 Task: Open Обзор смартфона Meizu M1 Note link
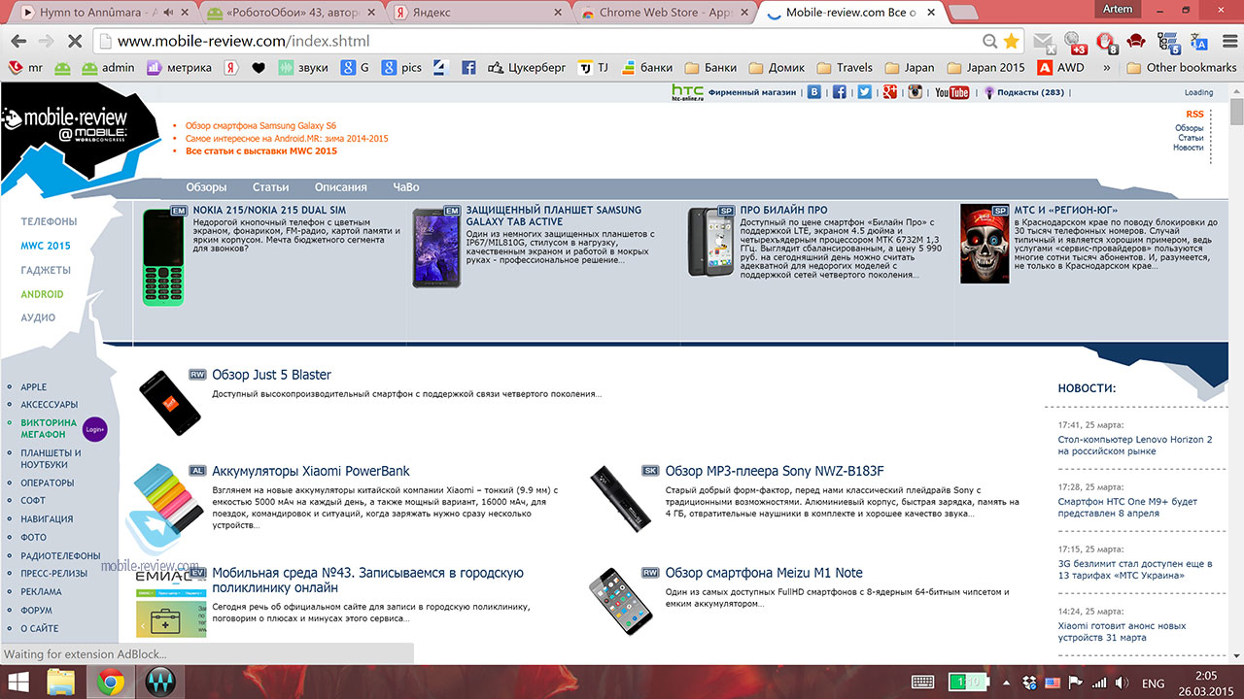coord(764,573)
